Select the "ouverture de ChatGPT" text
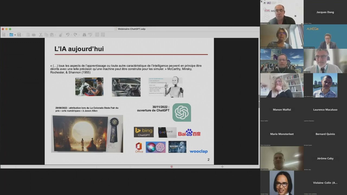The image size is (347, 195). 153,110
